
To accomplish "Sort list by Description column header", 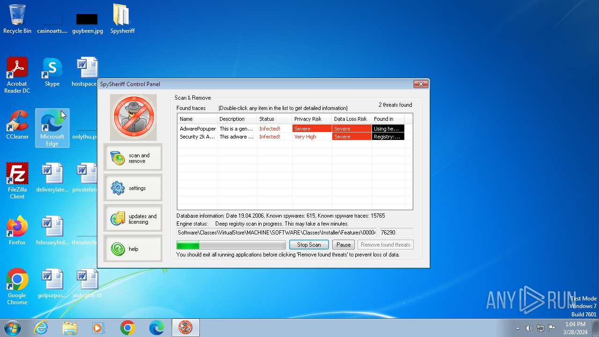I will click(x=237, y=119).
